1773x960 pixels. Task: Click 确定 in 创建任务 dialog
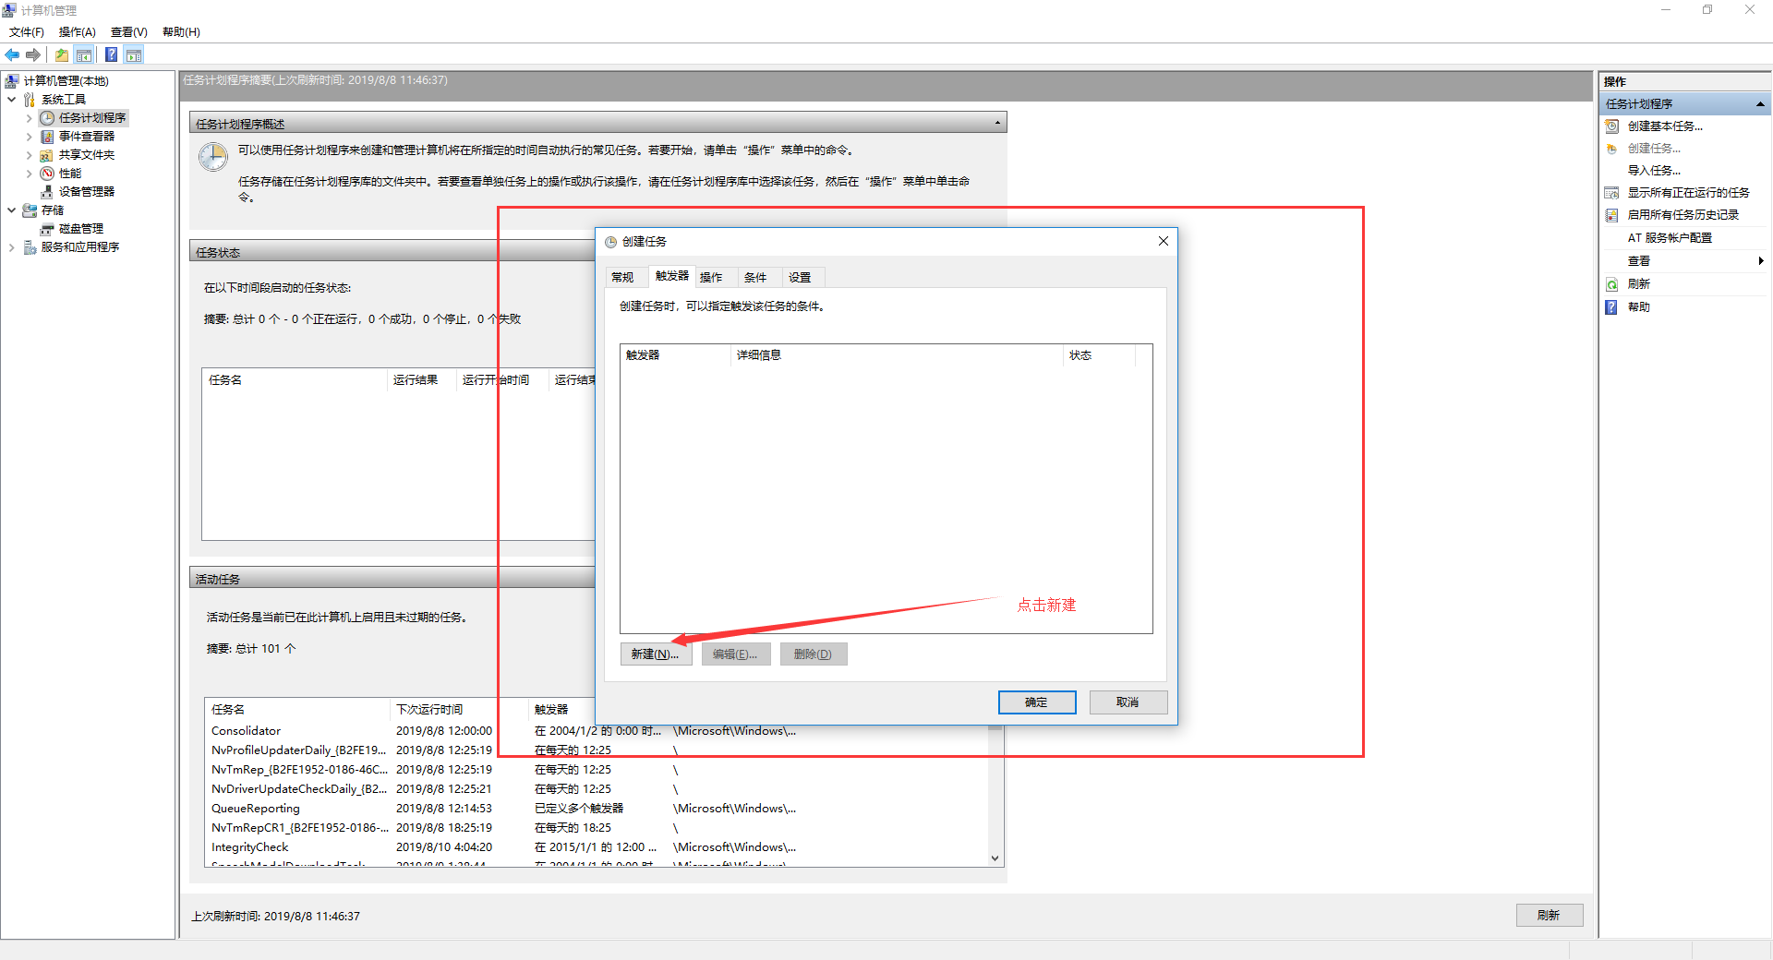[x=1037, y=702]
